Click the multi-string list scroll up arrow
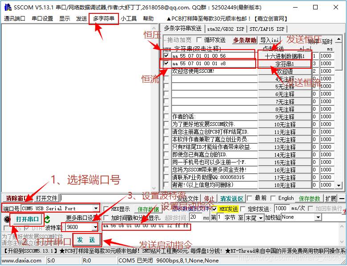 click(x=339, y=39)
